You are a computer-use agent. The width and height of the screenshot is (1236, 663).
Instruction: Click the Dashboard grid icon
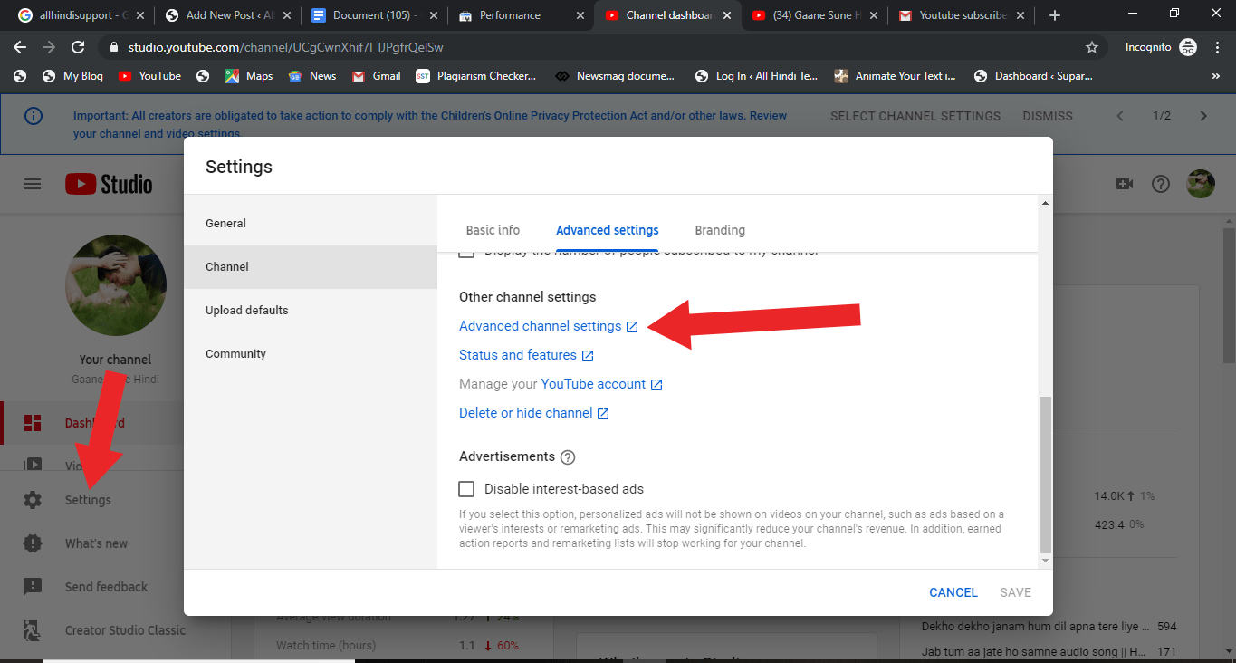(33, 423)
